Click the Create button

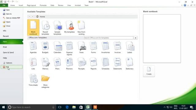(x=149, y=71)
